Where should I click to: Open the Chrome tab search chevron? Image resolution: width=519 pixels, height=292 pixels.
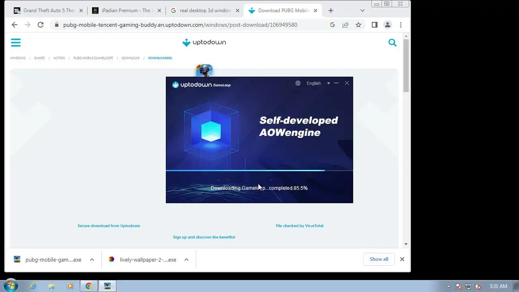point(362,11)
